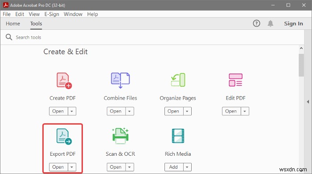312x174 pixels.
Task: Click Open button under Create PDF
Action: [x=58, y=111]
